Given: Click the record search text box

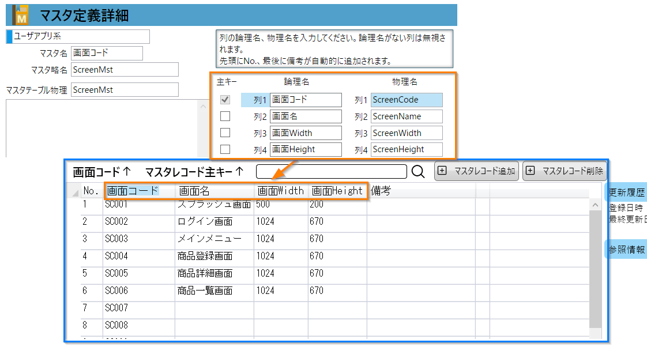Looking at the screenshot, I should pos(332,172).
